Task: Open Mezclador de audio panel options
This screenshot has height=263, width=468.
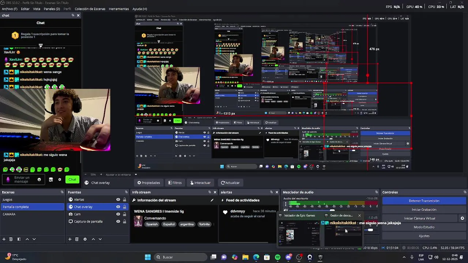Action: (376, 192)
